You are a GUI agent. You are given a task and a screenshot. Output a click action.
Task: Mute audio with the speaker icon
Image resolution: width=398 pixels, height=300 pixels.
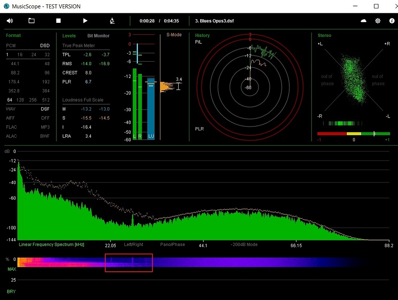(x=10, y=21)
